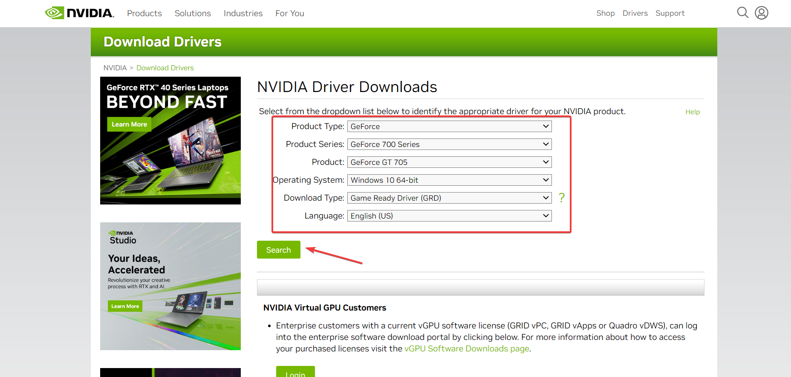This screenshot has width=791, height=377.
Task: Click Learn More on NVIDIA Studio banner
Action: point(125,306)
